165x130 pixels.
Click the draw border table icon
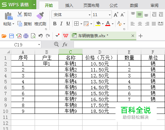(86, 24)
